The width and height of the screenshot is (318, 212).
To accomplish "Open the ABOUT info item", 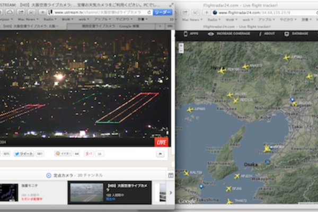I will coord(260,33).
